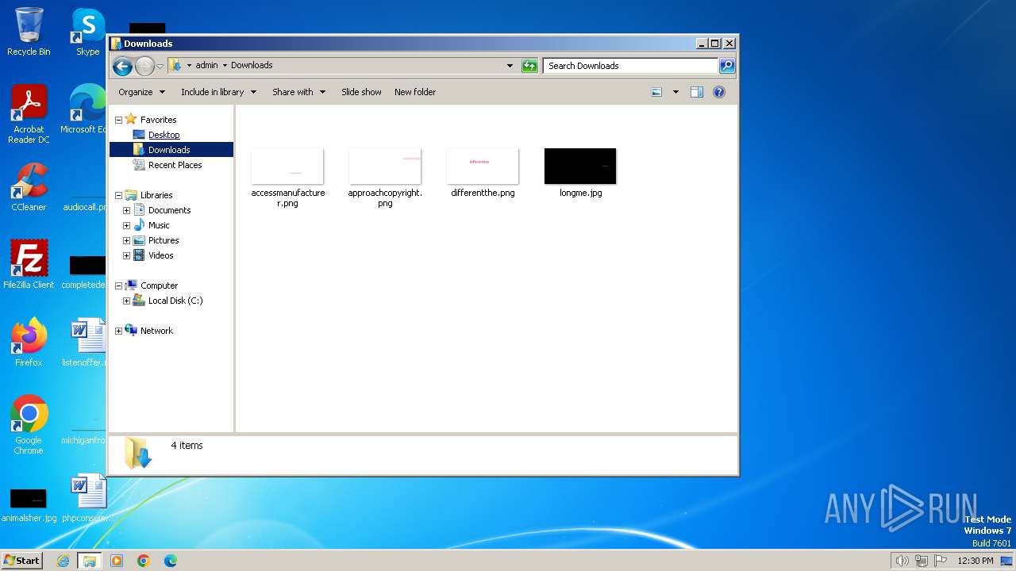The width and height of the screenshot is (1016, 571).
Task: Open Windows Media Player from taskbar
Action: pyautogui.click(x=117, y=561)
